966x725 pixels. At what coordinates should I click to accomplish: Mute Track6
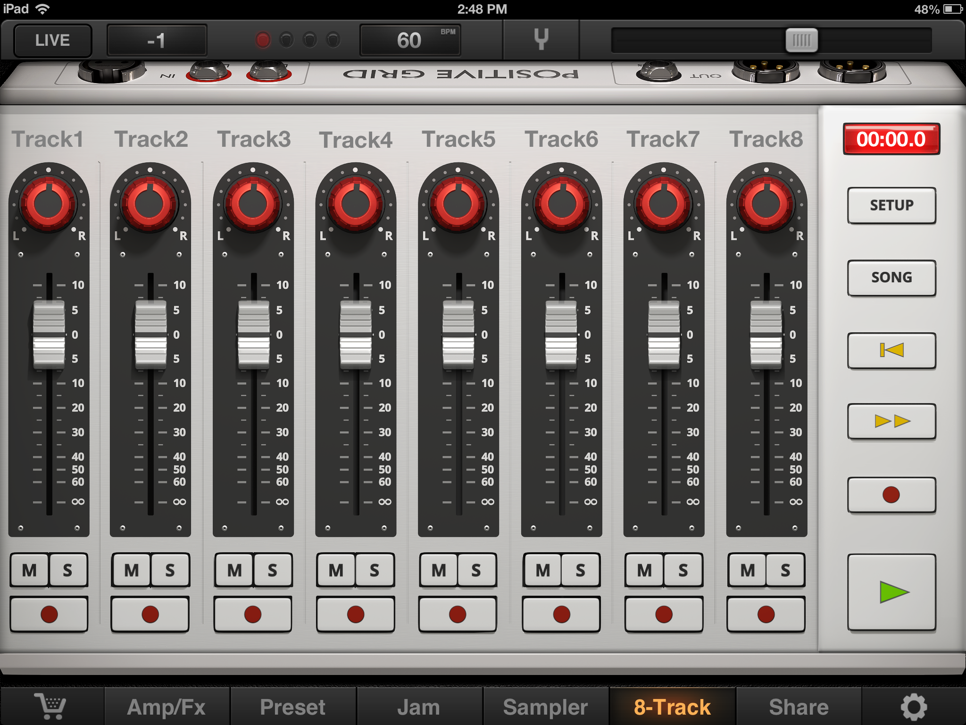pos(542,570)
